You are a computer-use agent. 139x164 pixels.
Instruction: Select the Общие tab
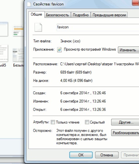pyautogui.click(x=36, y=14)
